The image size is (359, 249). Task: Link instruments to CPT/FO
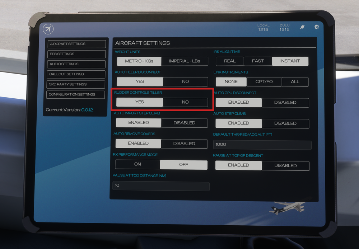click(264, 82)
